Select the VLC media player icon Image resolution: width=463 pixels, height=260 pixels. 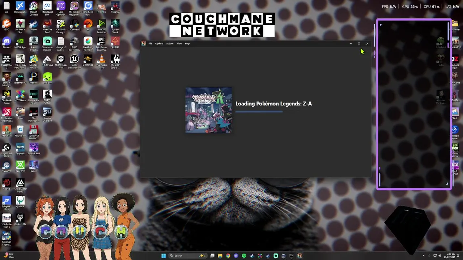(x=102, y=61)
